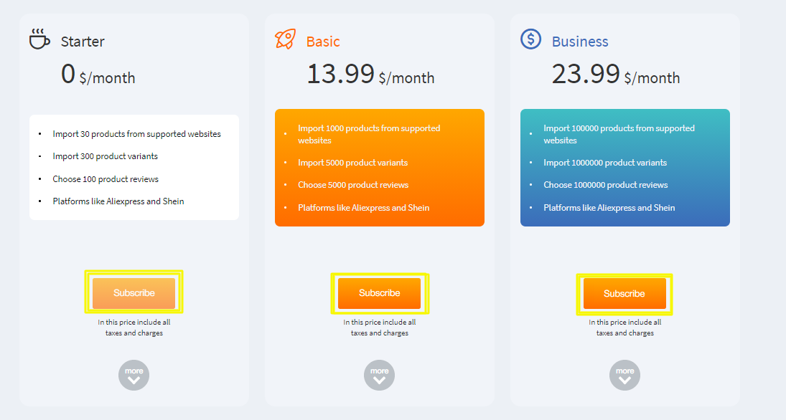Show more info for Business plan
The width and height of the screenshot is (786, 420).
(x=624, y=375)
